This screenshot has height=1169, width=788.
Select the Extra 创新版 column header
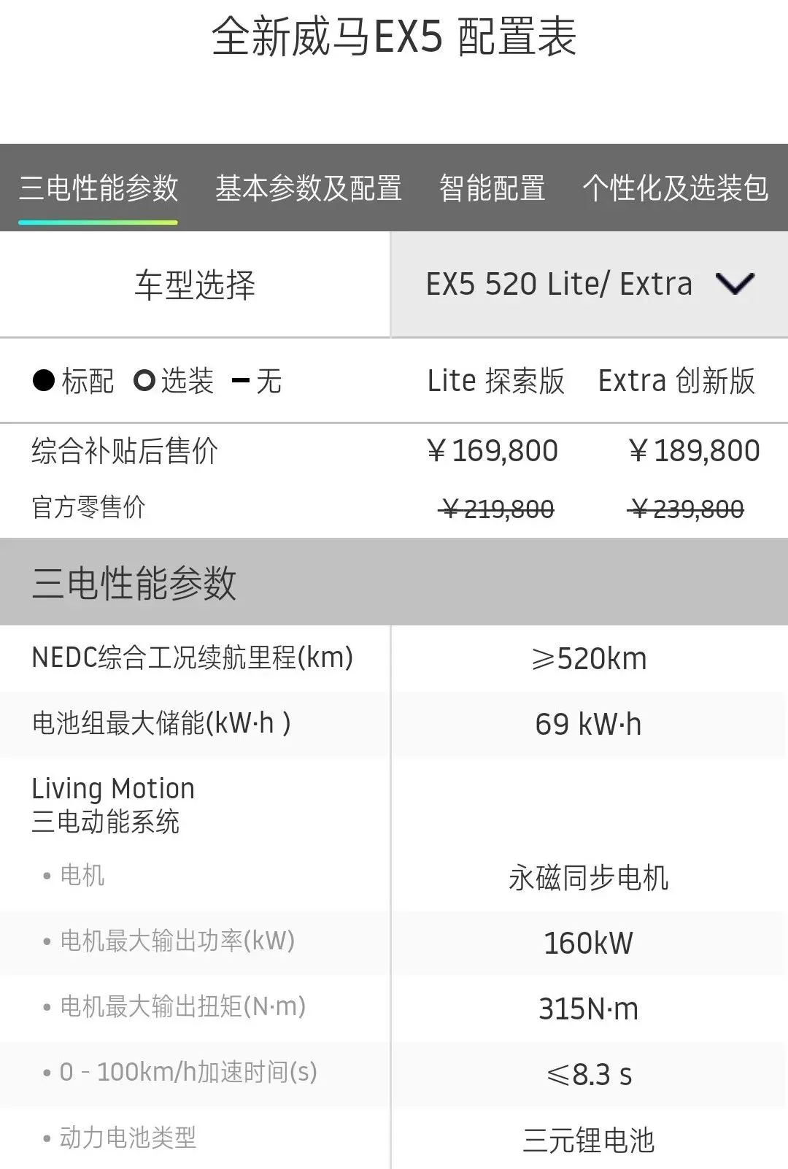coord(676,380)
